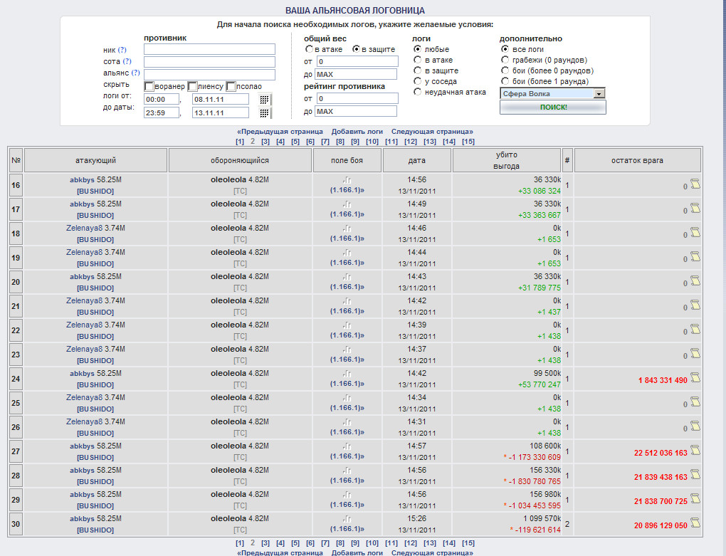Open calendar picker for the 08.11.11 date

[x=265, y=100]
